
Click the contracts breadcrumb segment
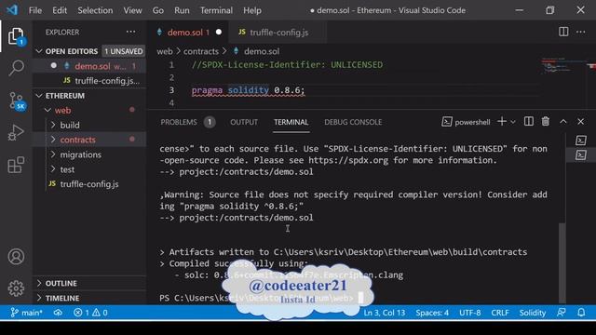(x=201, y=51)
